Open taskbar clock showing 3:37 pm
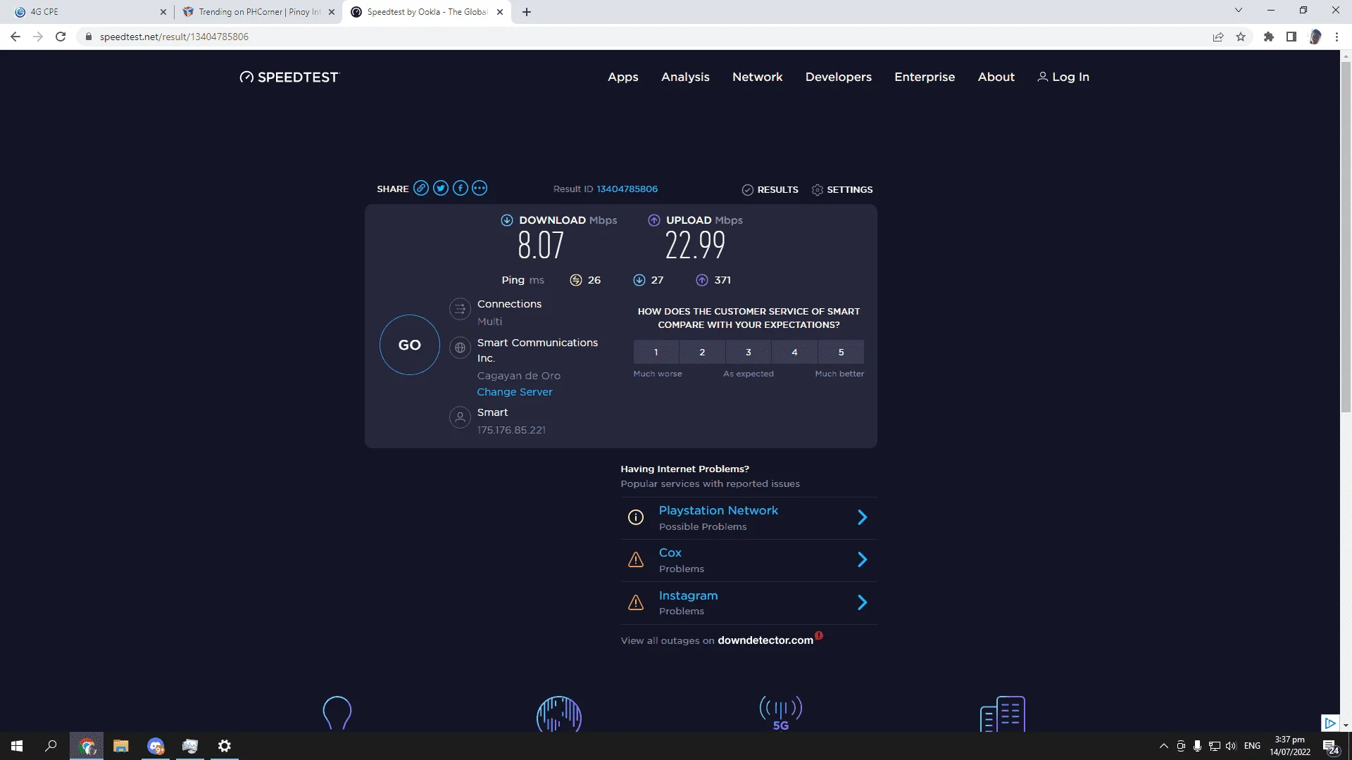Viewport: 1352px width, 760px height. click(1290, 746)
